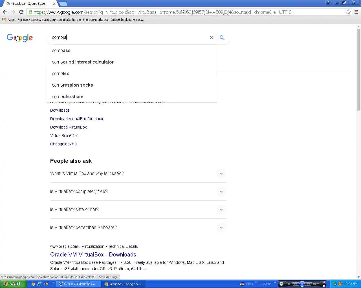Click the 10:26 AM taskbar clock

click(x=351, y=284)
